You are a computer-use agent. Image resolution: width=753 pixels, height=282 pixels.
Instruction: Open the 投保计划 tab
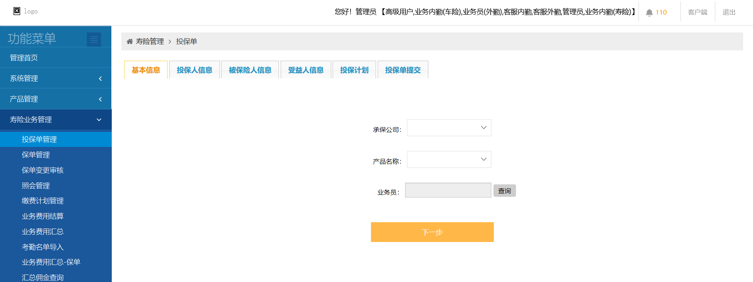(354, 70)
